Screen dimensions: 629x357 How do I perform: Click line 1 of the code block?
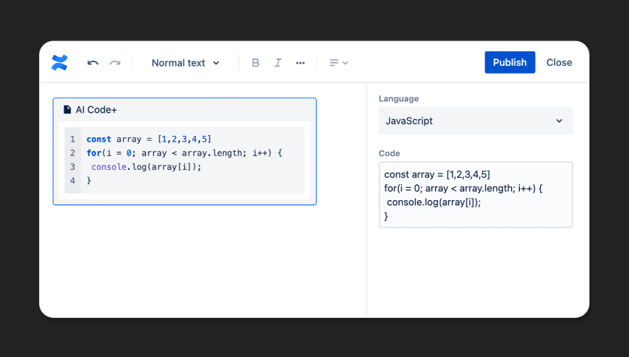point(148,139)
